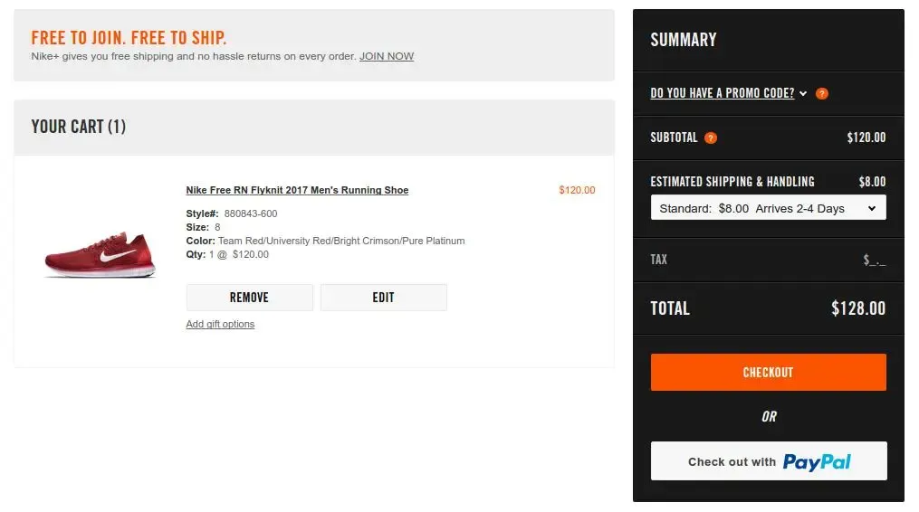The height and width of the screenshot is (512, 919).
Task: Click the shipping dropdown's down arrow
Action: pos(872,208)
